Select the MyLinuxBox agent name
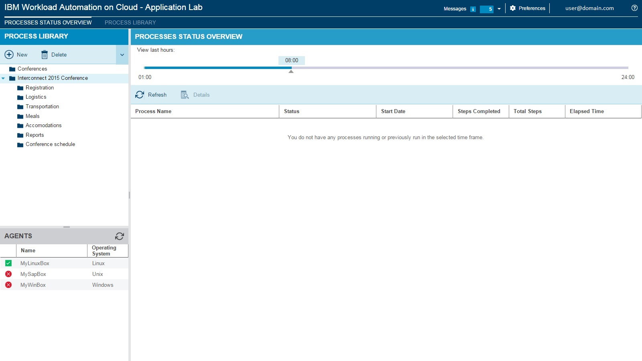Viewport: 642px width, 361px height. point(35,263)
